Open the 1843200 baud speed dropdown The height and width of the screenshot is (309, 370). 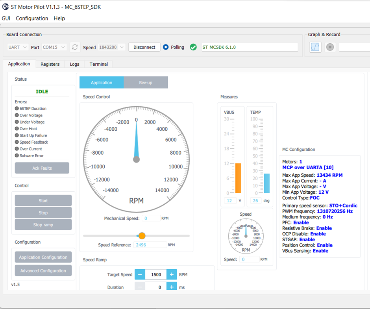[112, 47]
